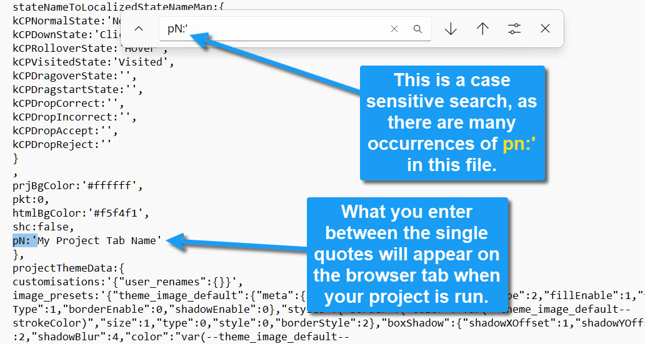Click the line kCPDragoverState:'',

74,76
